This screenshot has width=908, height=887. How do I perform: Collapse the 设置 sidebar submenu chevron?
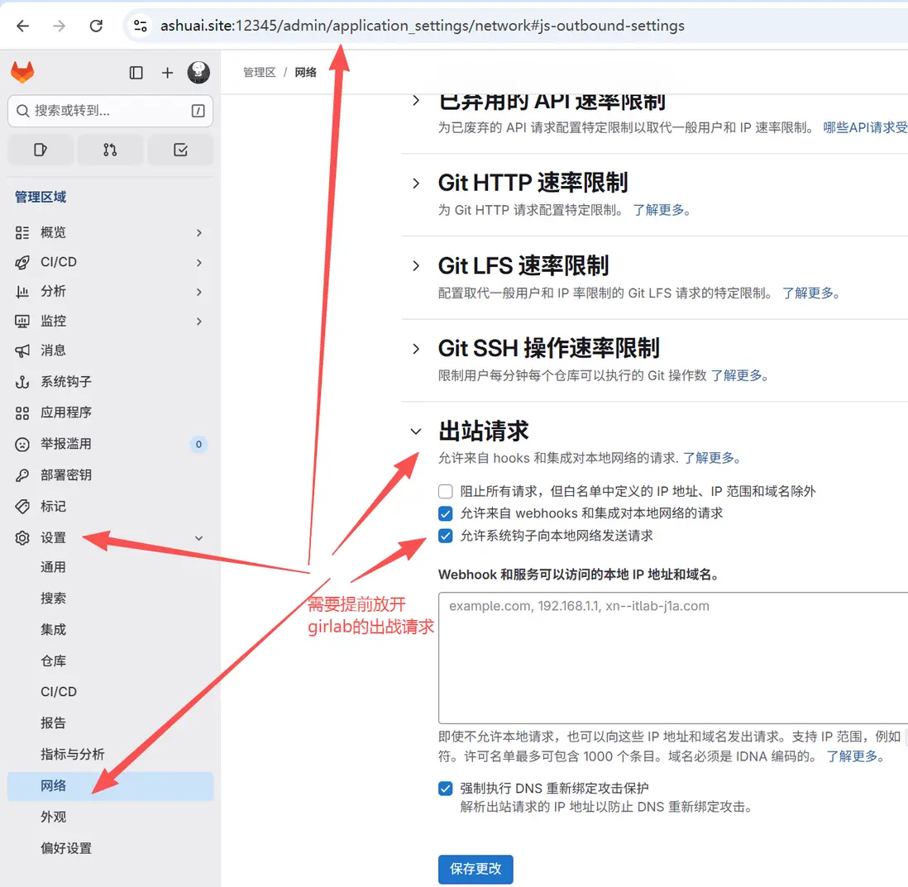click(x=198, y=538)
